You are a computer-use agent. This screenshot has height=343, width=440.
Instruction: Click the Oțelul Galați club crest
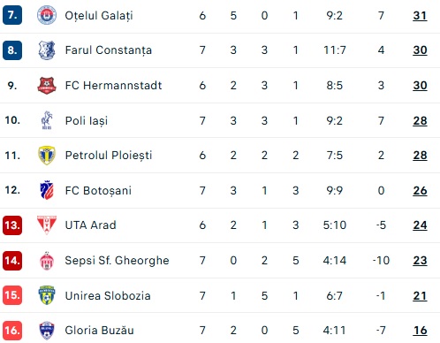click(x=47, y=15)
